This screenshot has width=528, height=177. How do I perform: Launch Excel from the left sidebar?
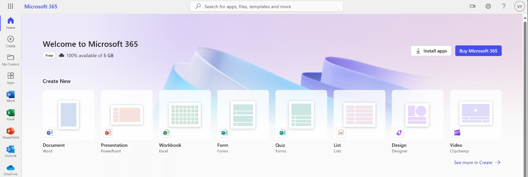11,115
